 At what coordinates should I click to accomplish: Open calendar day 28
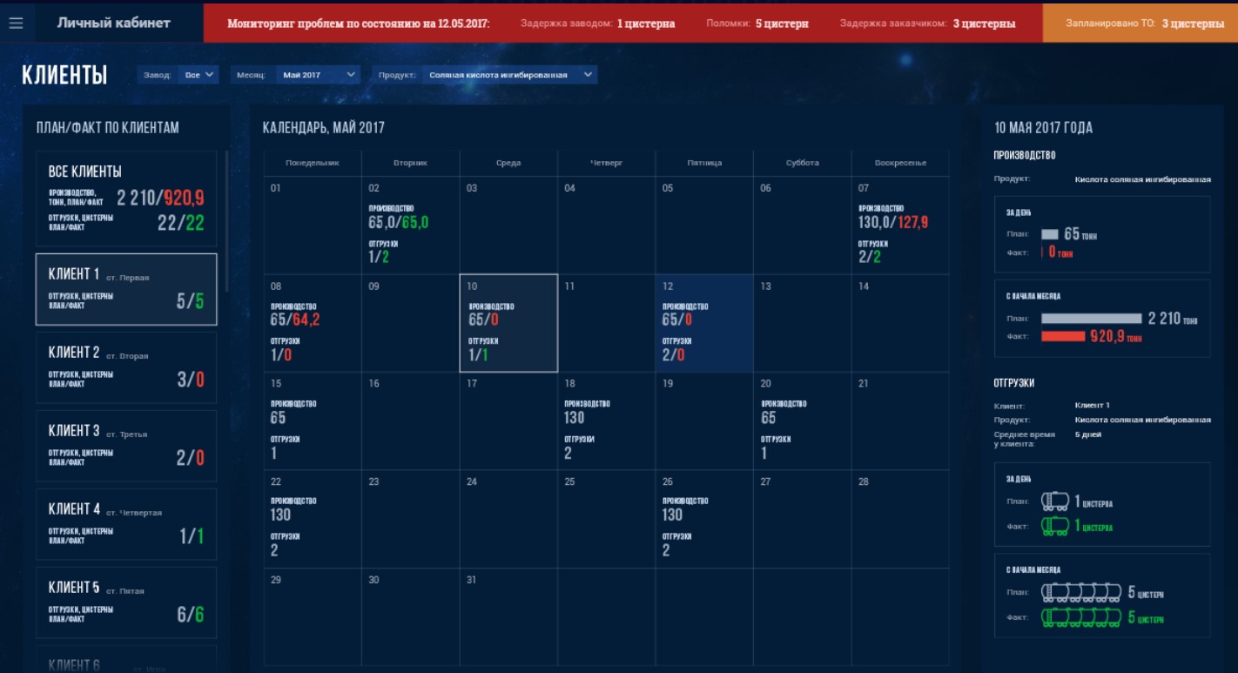pos(900,519)
